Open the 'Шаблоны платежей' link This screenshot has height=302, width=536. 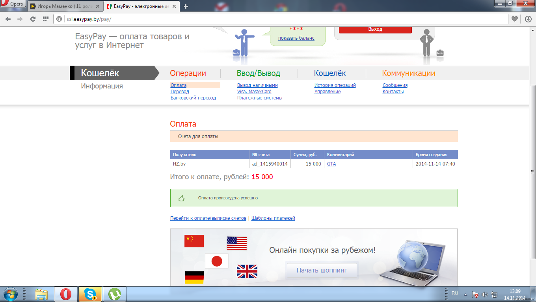click(x=273, y=218)
